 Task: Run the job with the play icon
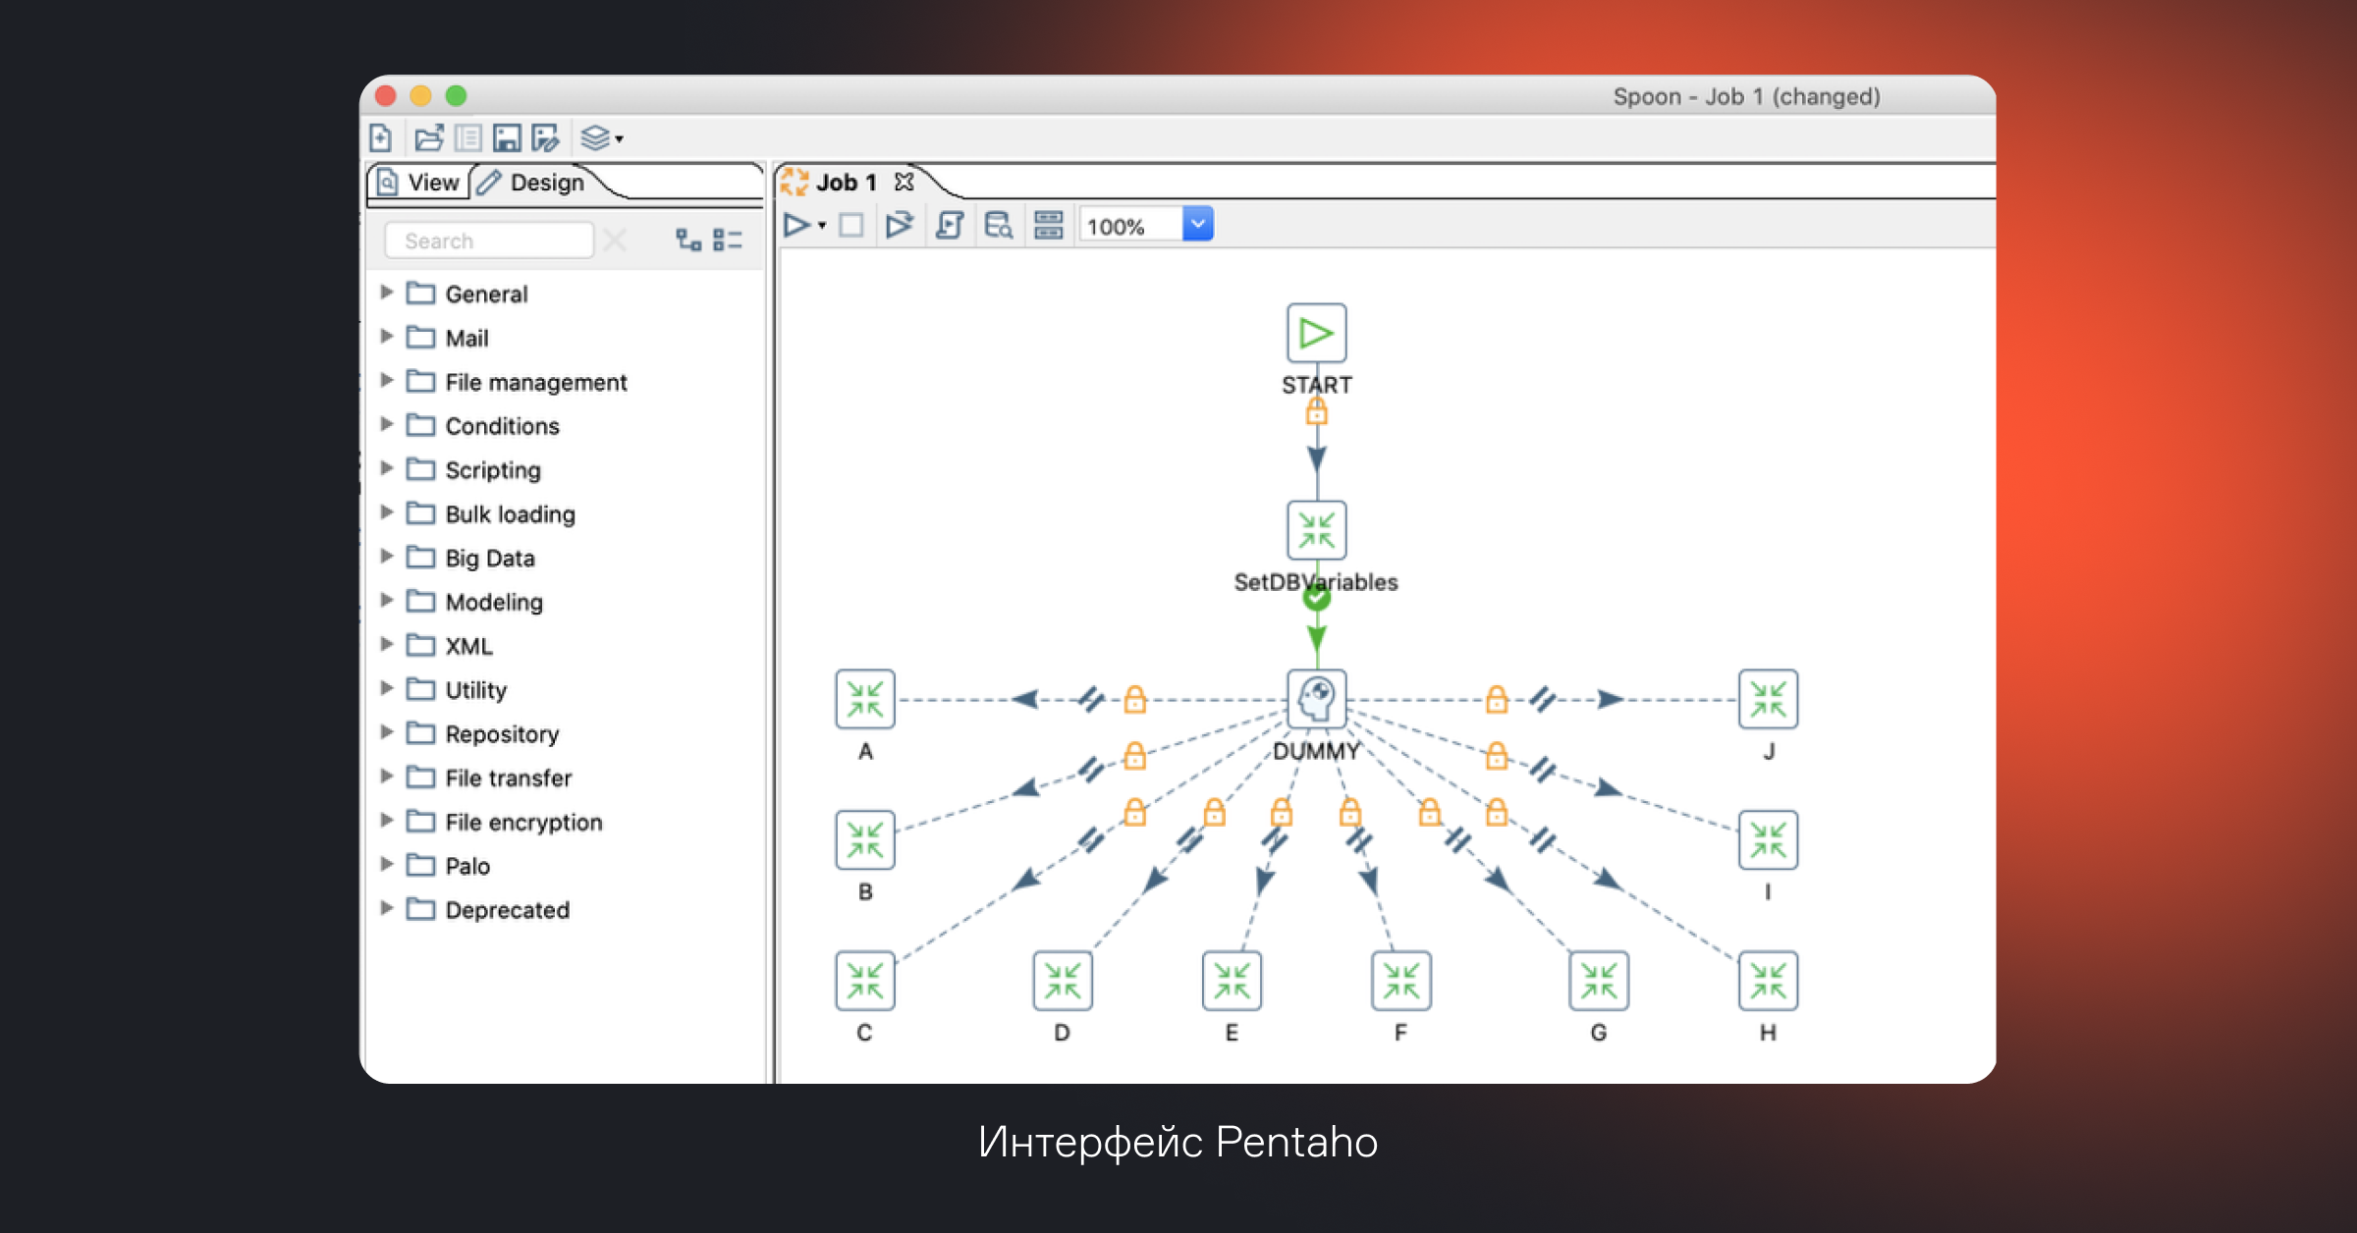pos(796,226)
